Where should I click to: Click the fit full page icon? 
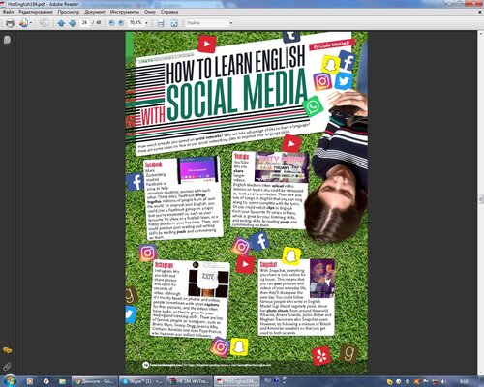click(174, 23)
